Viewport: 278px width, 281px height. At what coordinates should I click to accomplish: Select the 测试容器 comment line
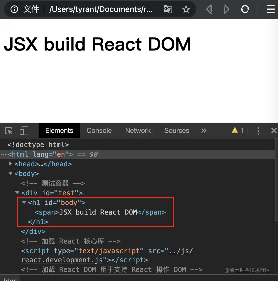53,183
